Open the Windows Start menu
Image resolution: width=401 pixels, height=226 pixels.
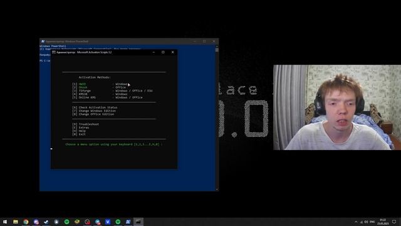coord(5,222)
